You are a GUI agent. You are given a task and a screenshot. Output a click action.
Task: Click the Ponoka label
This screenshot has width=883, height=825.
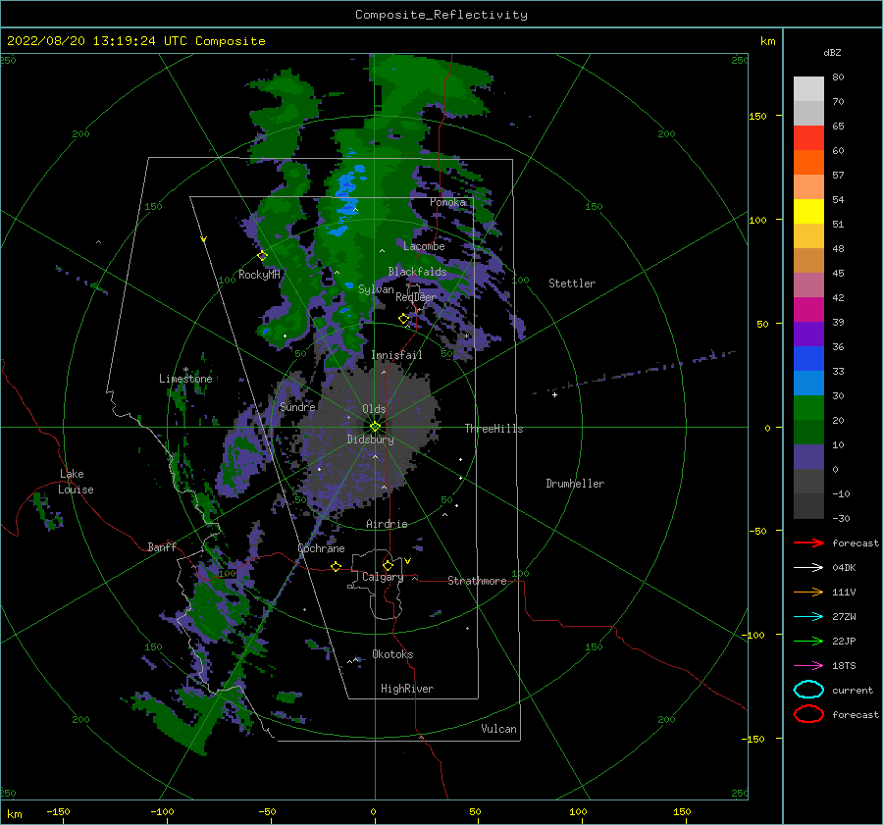[x=447, y=202]
